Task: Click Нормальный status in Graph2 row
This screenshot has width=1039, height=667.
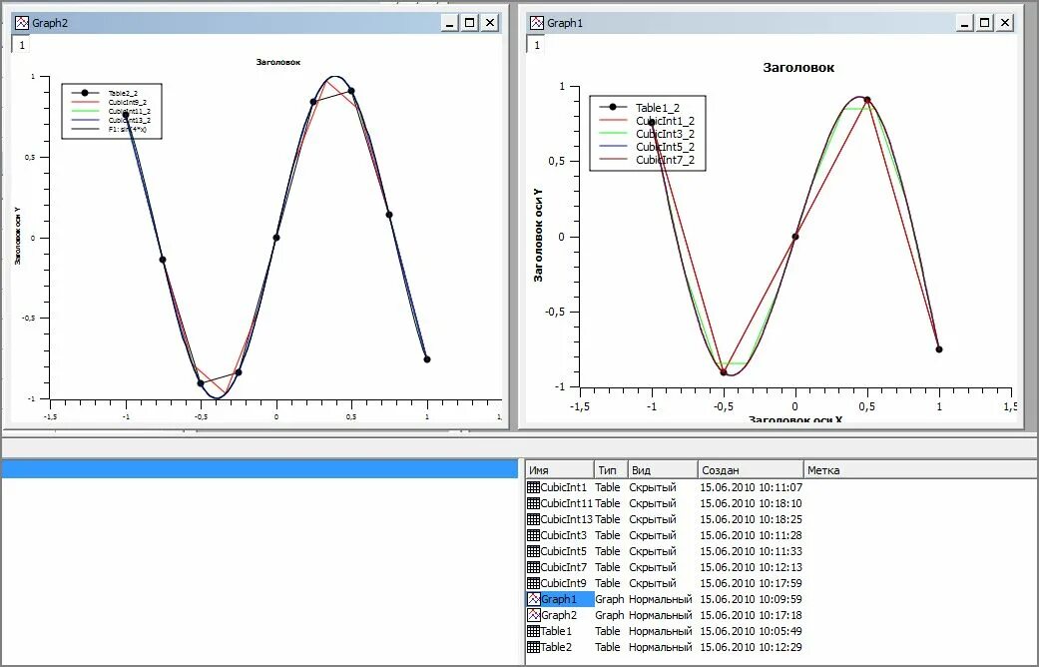Action: click(x=661, y=615)
